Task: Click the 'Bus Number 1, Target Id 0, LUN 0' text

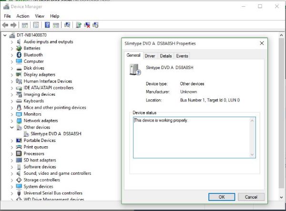Action: point(210,100)
